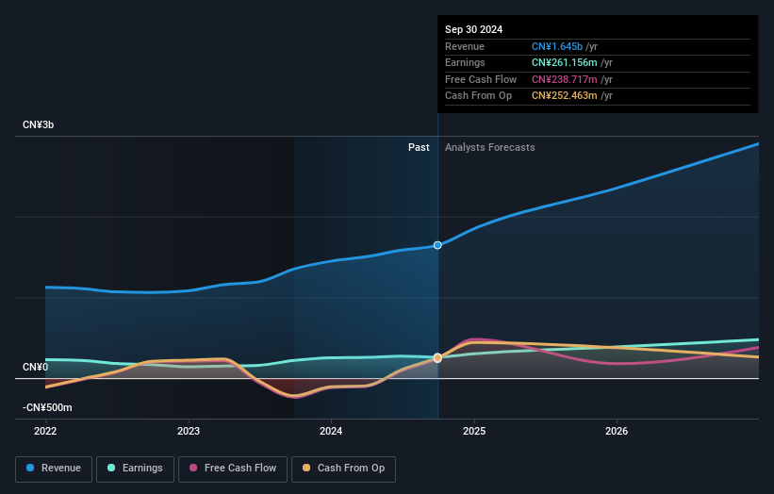Toggle the Free Cash Flow legend button
Viewport: 774px width, 494px height.
pyautogui.click(x=233, y=469)
